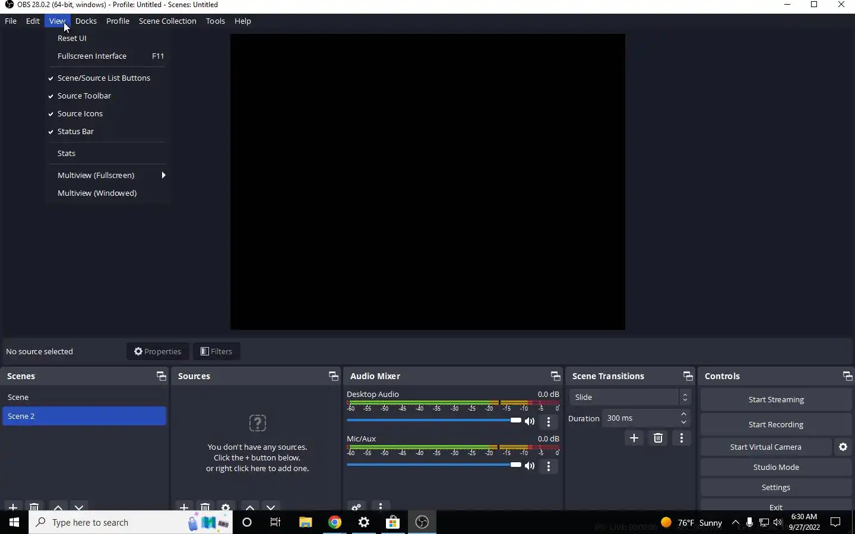Float the Sources dock
Viewport: 855px width, 534px height.
click(x=333, y=376)
